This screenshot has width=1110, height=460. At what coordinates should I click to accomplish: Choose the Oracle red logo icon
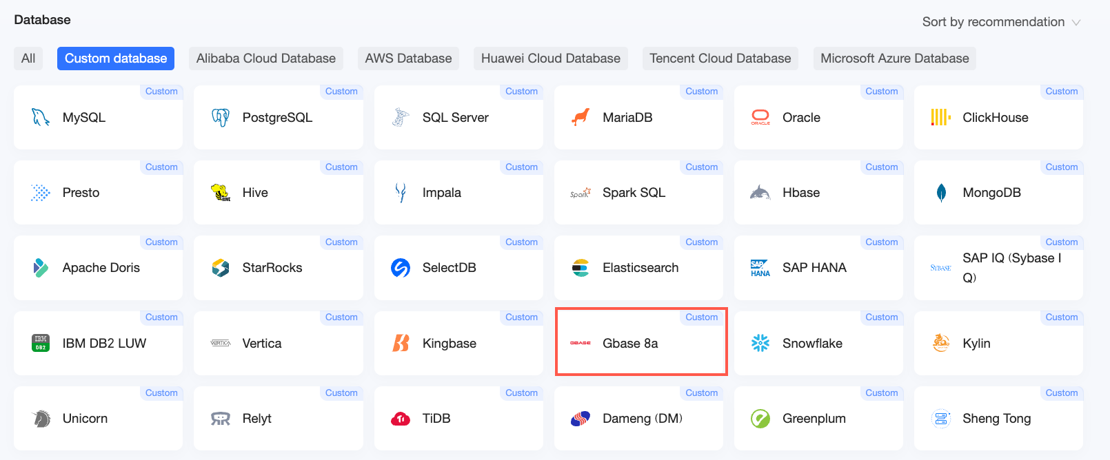click(x=760, y=117)
